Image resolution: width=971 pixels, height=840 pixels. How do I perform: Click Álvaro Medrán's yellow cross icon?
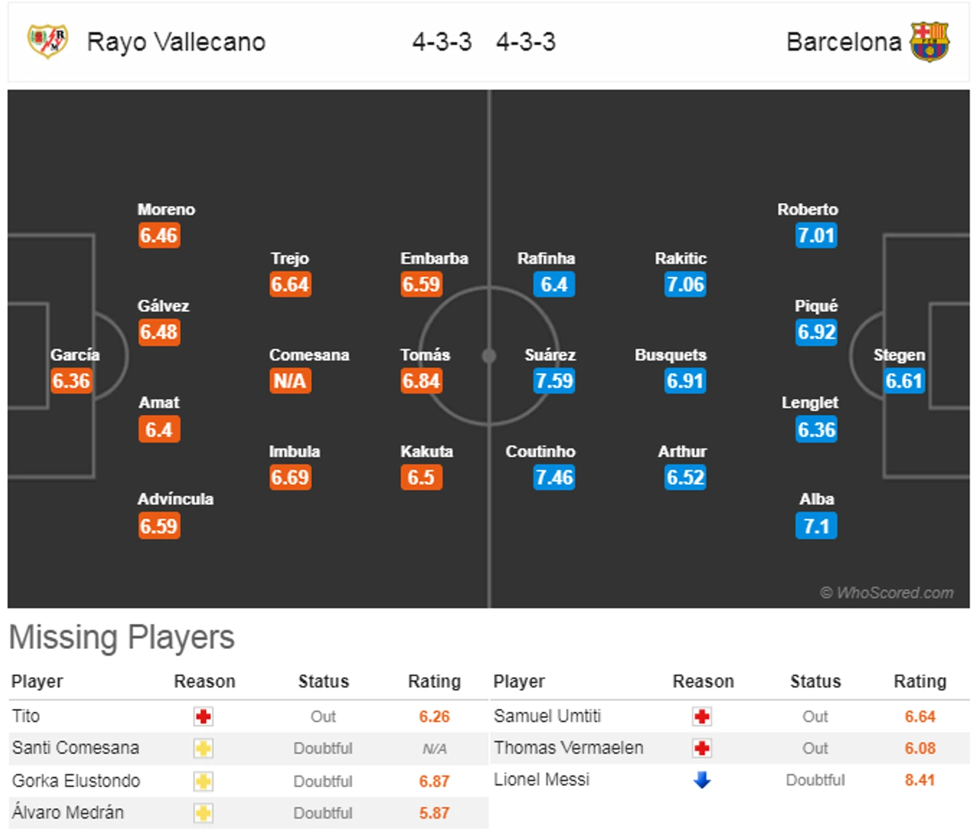point(203,813)
